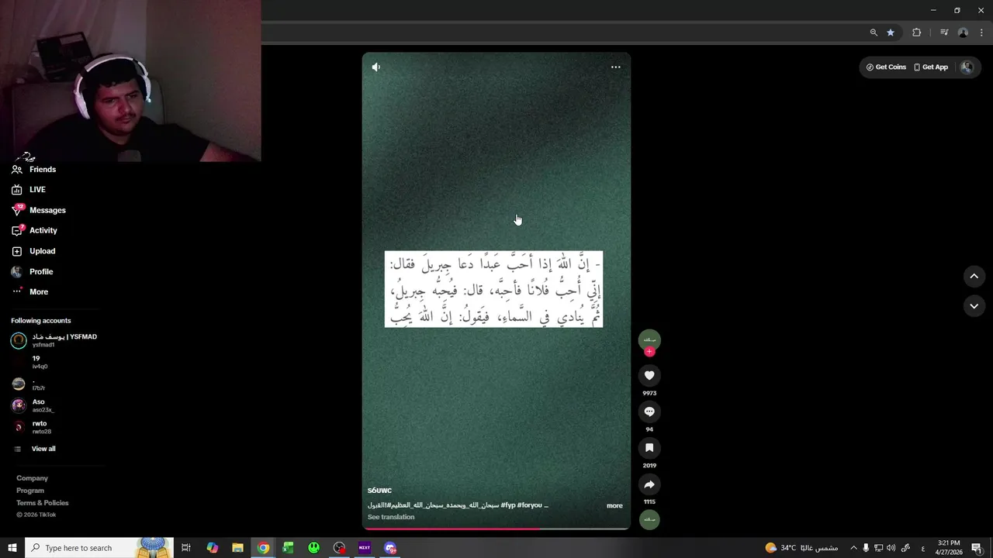
Task: Open the account avatar at top right
Action: pos(967,67)
